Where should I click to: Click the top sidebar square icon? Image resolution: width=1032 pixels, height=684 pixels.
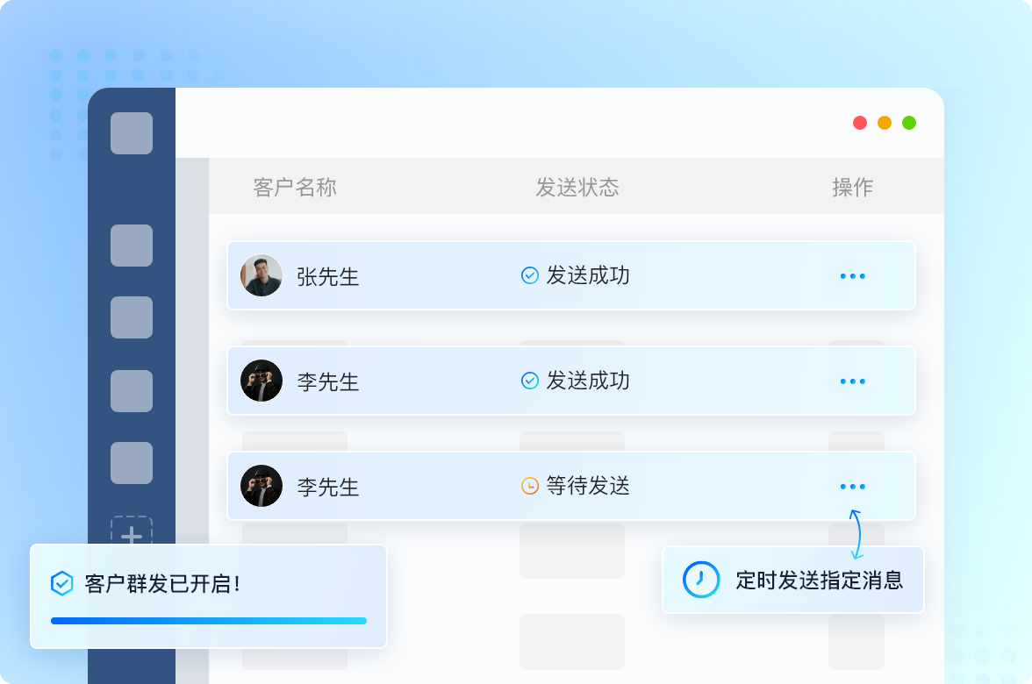tap(132, 133)
